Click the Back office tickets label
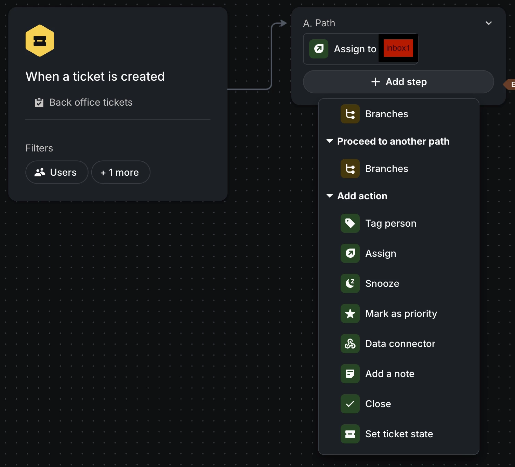 coord(91,103)
